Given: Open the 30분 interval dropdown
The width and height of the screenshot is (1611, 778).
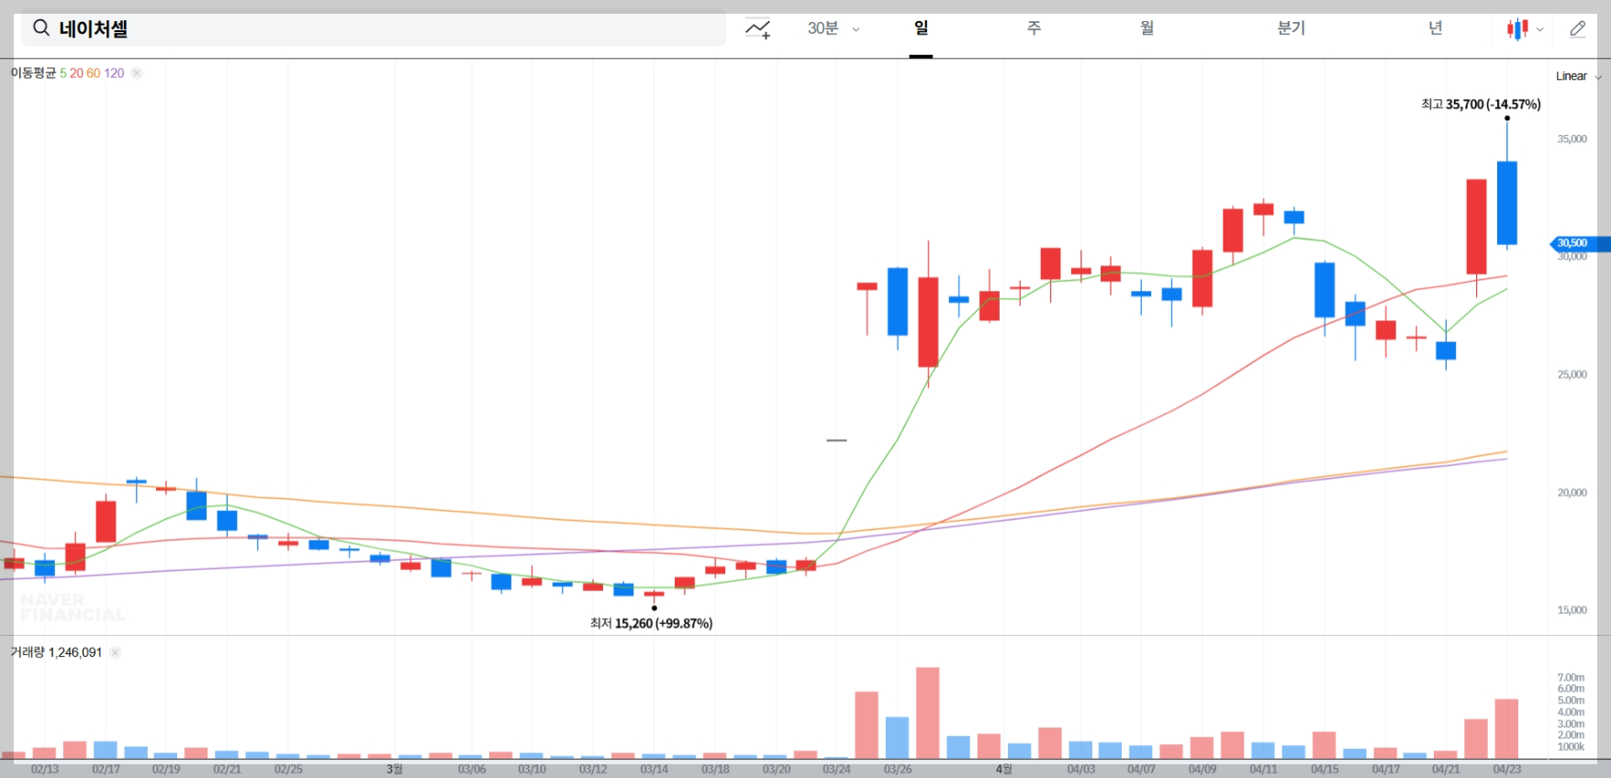Looking at the screenshot, I should pyautogui.click(x=833, y=28).
